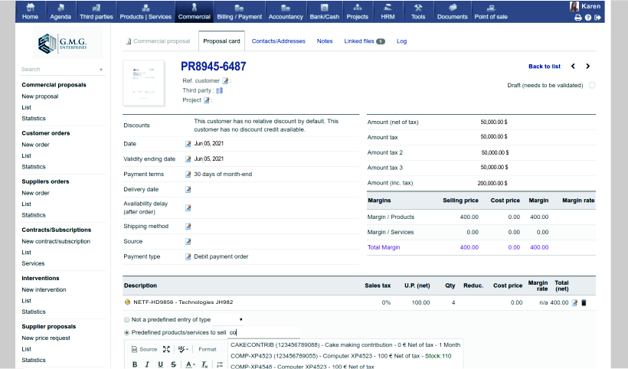Maximize the editor with the fullscreen icon
Viewport: 628px width, 369px height.
point(166,349)
